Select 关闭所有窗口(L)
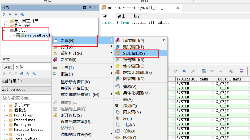 point(83,88)
